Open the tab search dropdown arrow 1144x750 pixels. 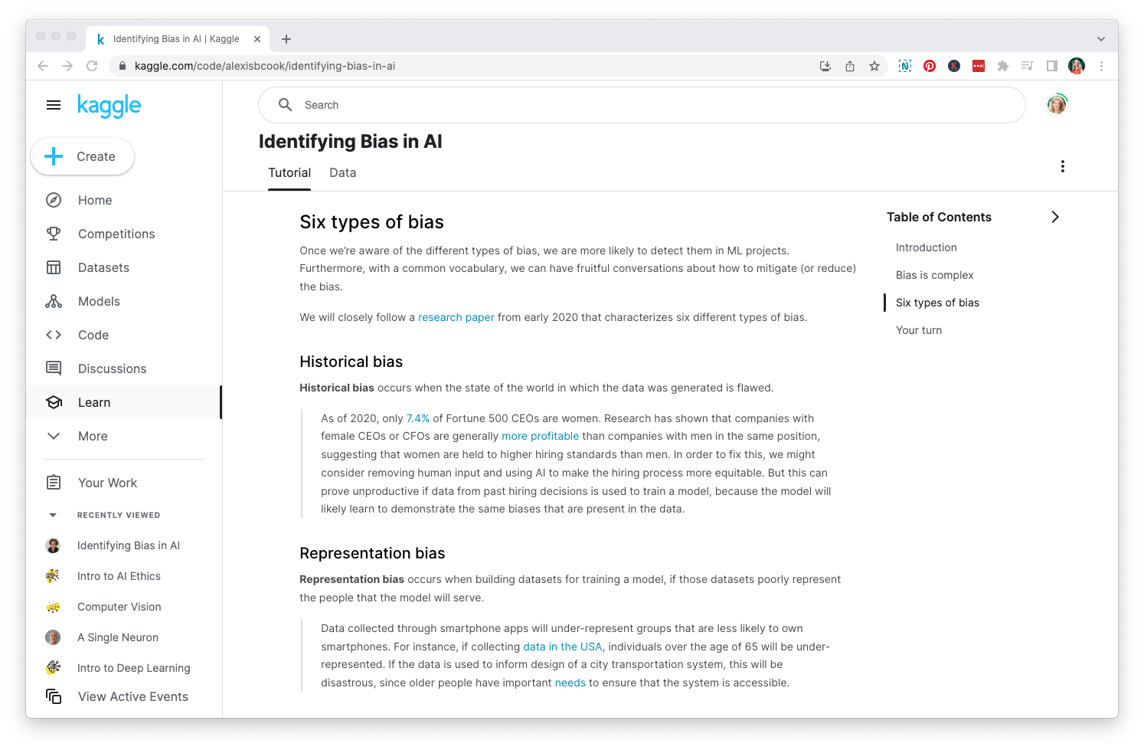point(1101,39)
